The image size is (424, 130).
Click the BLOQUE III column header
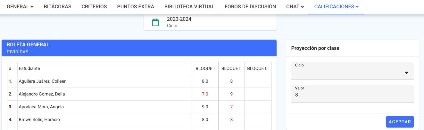coord(258,68)
